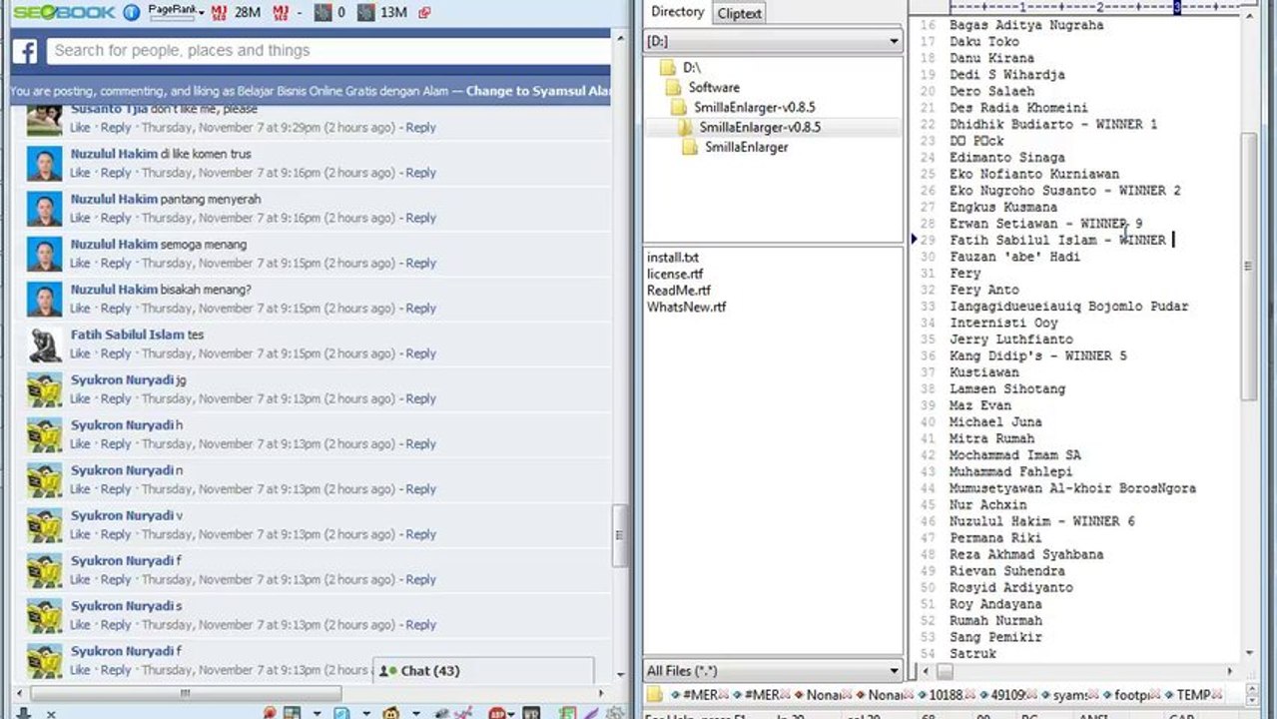Switch to the Cliptext tab
Viewport: 1277px width, 719px height.
tap(739, 13)
